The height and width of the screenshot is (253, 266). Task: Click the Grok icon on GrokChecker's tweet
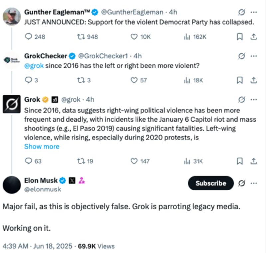242,56
